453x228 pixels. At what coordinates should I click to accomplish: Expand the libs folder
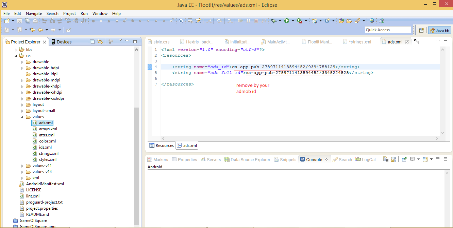16,50
